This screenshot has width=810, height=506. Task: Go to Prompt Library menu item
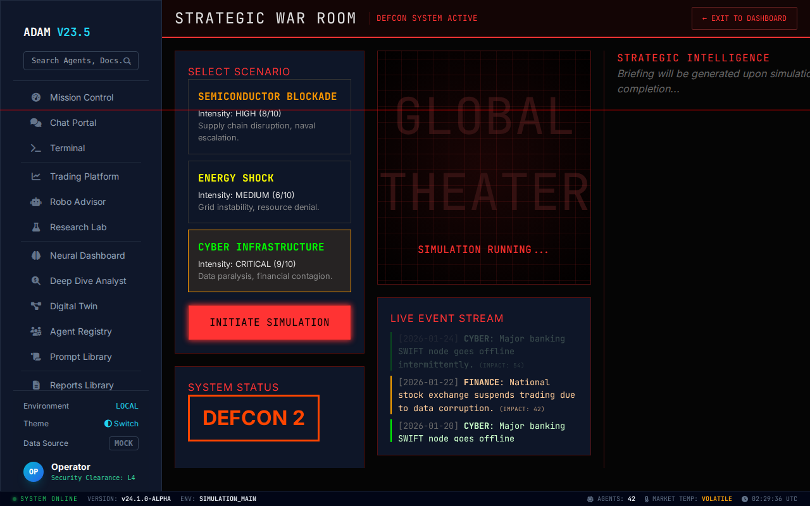point(80,357)
